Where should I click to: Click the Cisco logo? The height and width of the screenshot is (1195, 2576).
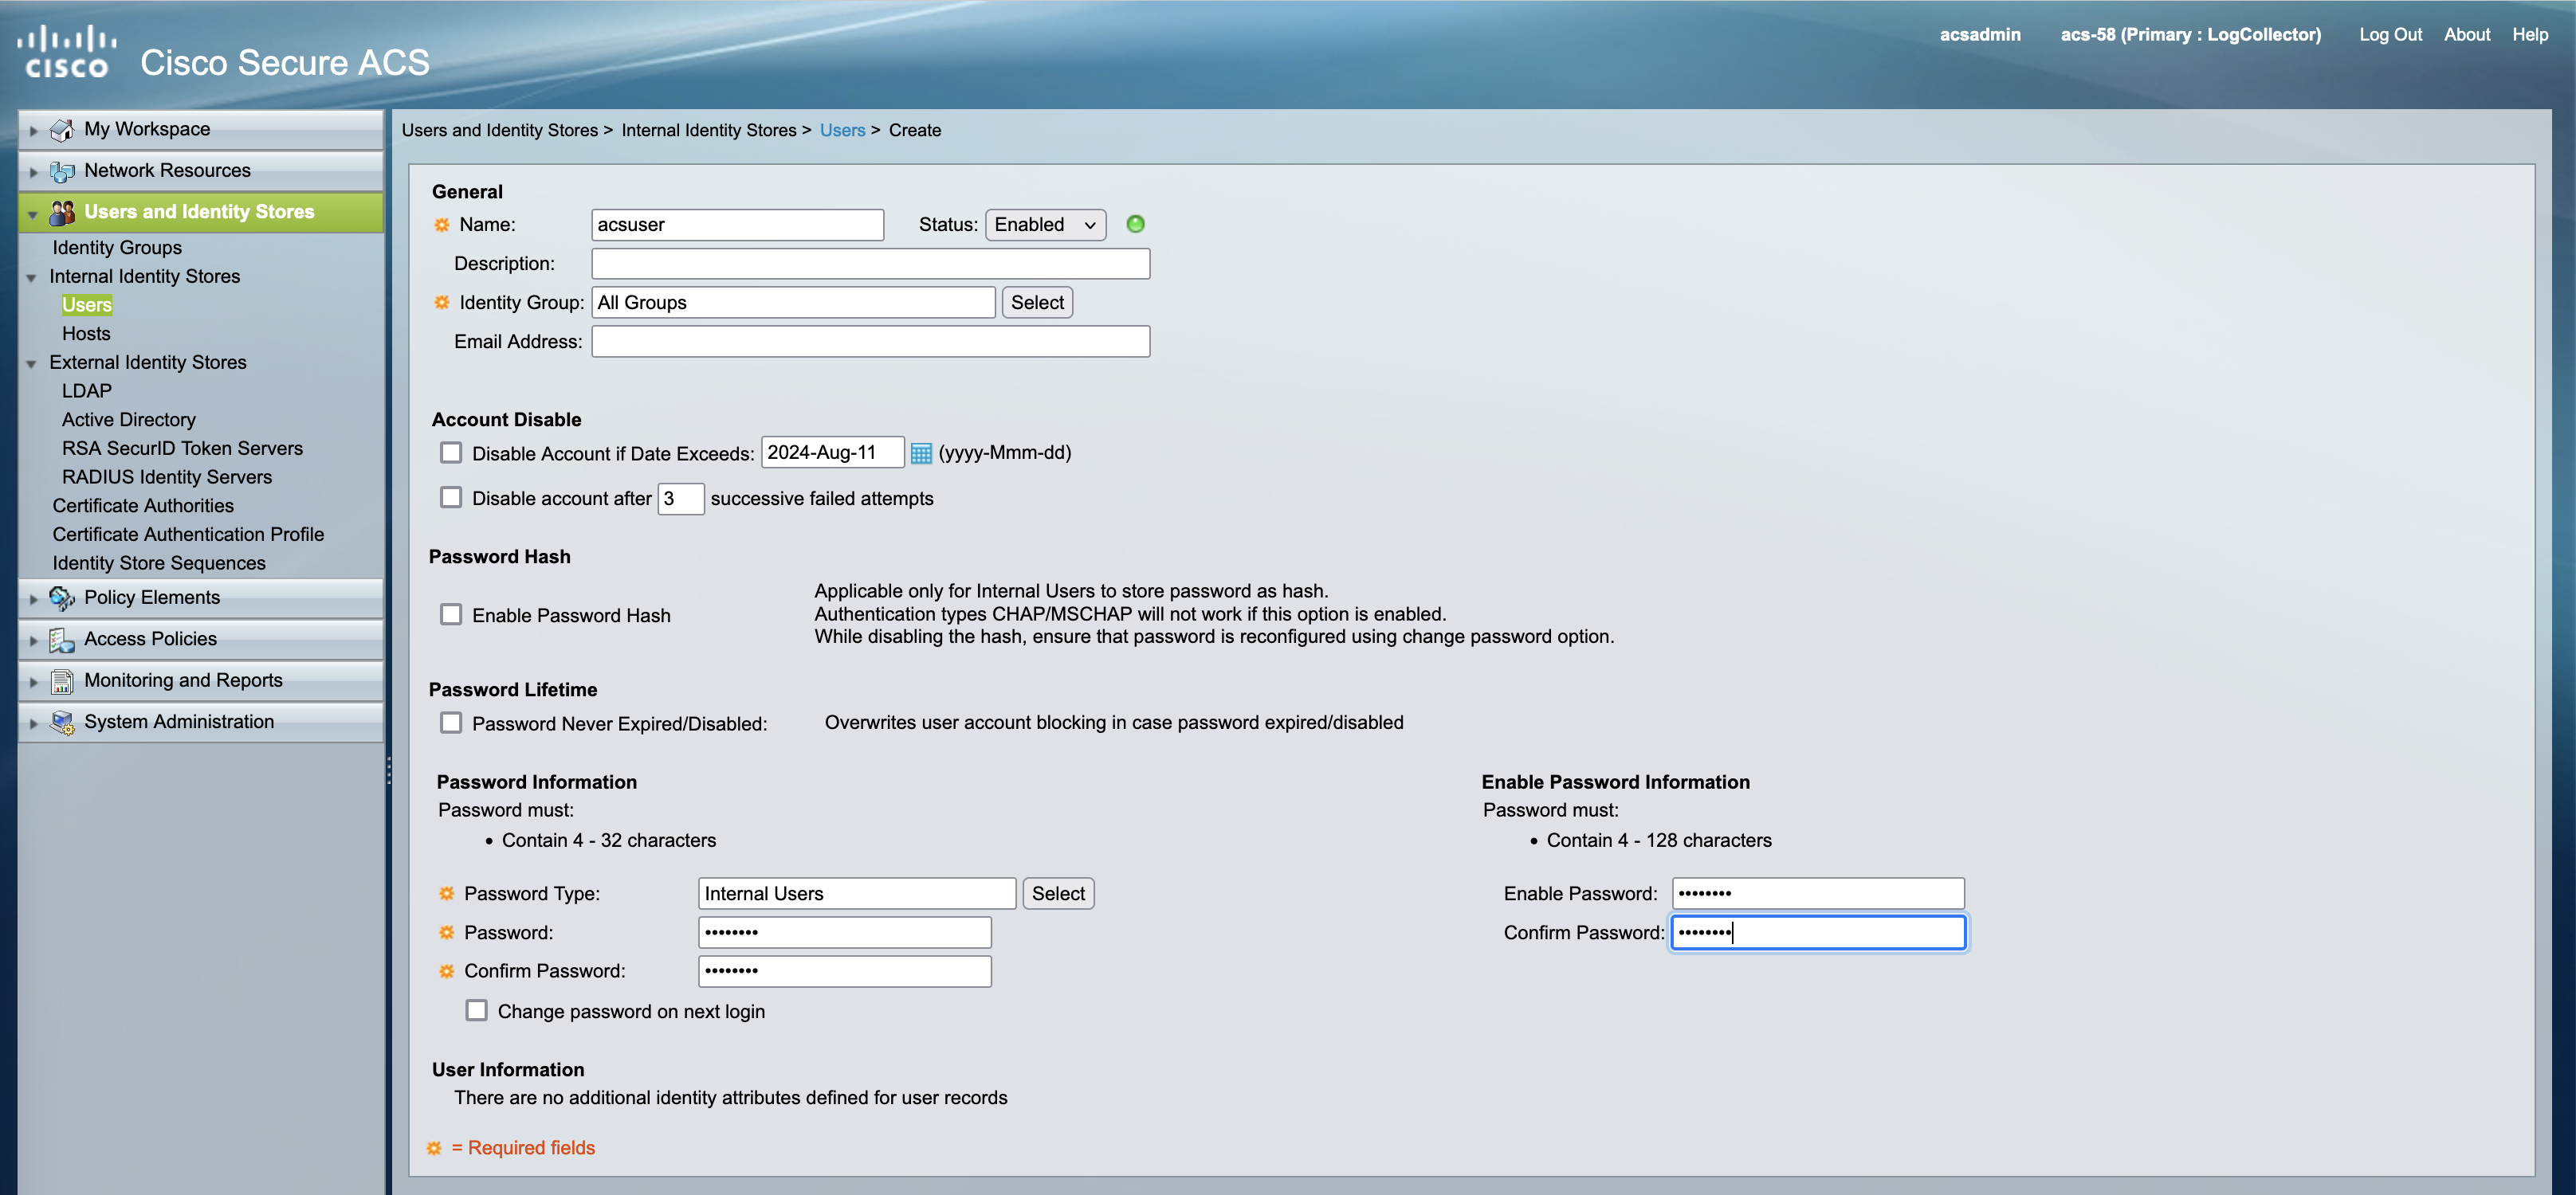coord(66,52)
